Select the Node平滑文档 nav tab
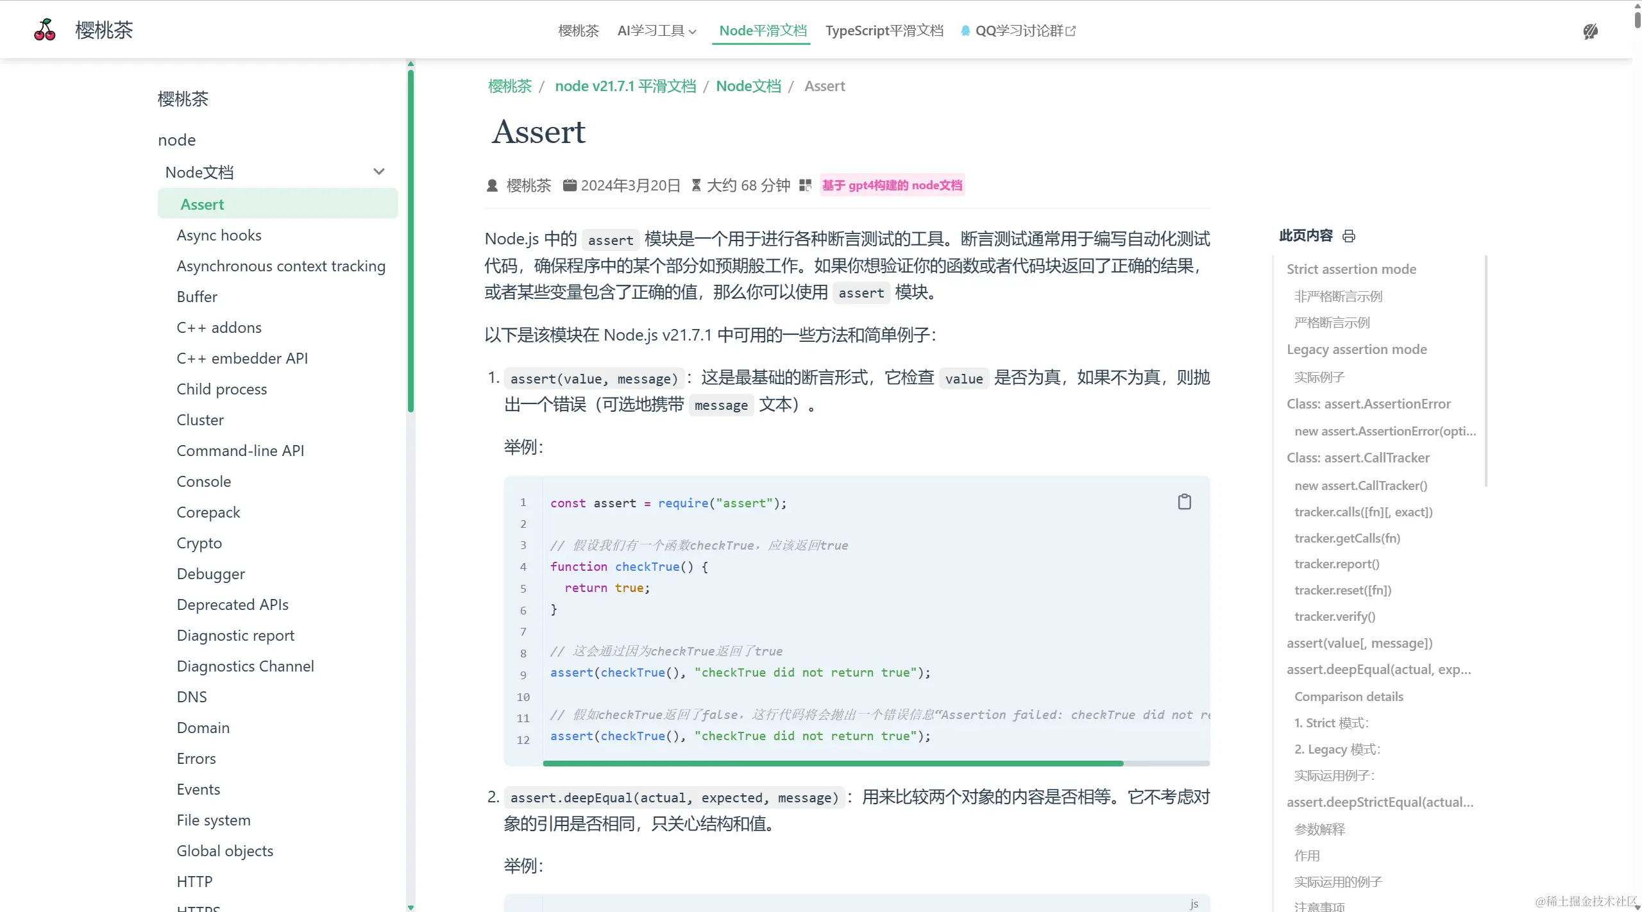The image size is (1642, 912). pos(762,31)
